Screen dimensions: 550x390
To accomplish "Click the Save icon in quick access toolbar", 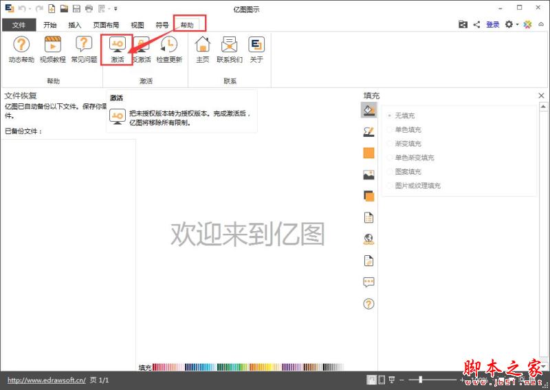I will click(x=76, y=8).
